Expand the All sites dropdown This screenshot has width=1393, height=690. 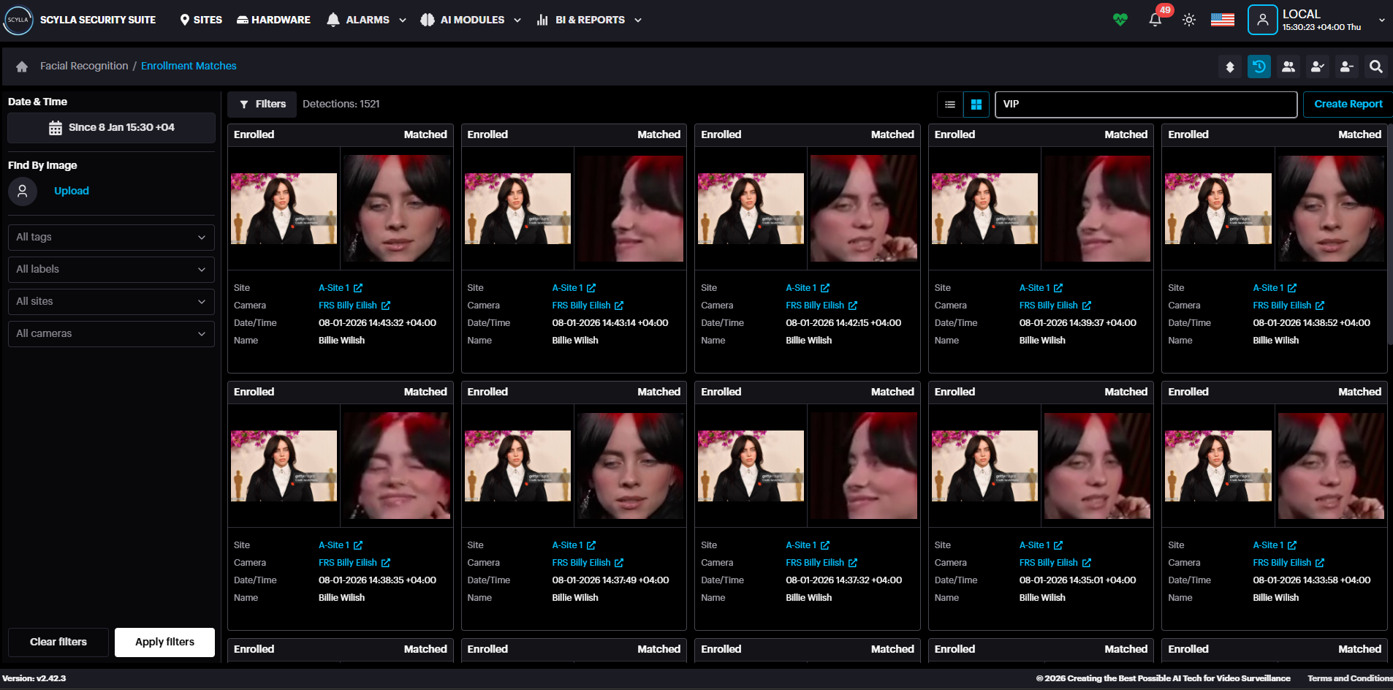tap(111, 302)
